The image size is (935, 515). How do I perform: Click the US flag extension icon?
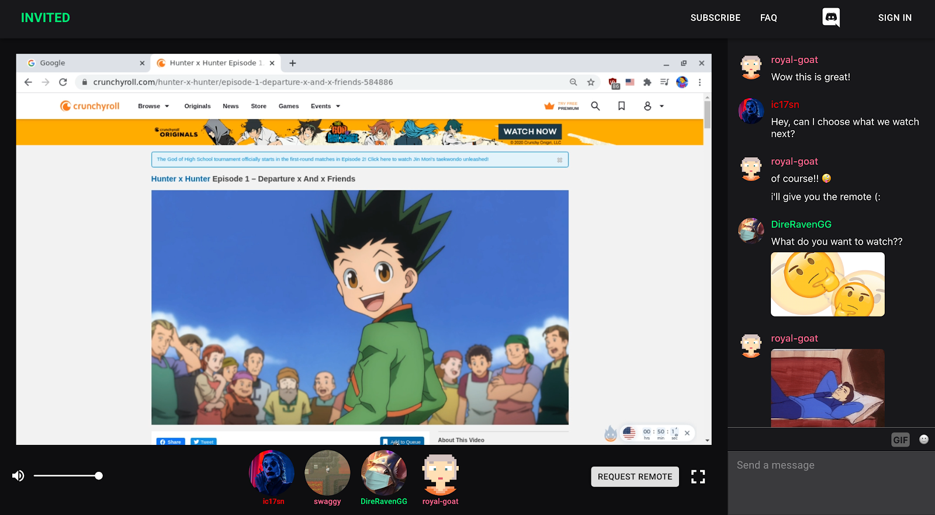click(x=630, y=82)
